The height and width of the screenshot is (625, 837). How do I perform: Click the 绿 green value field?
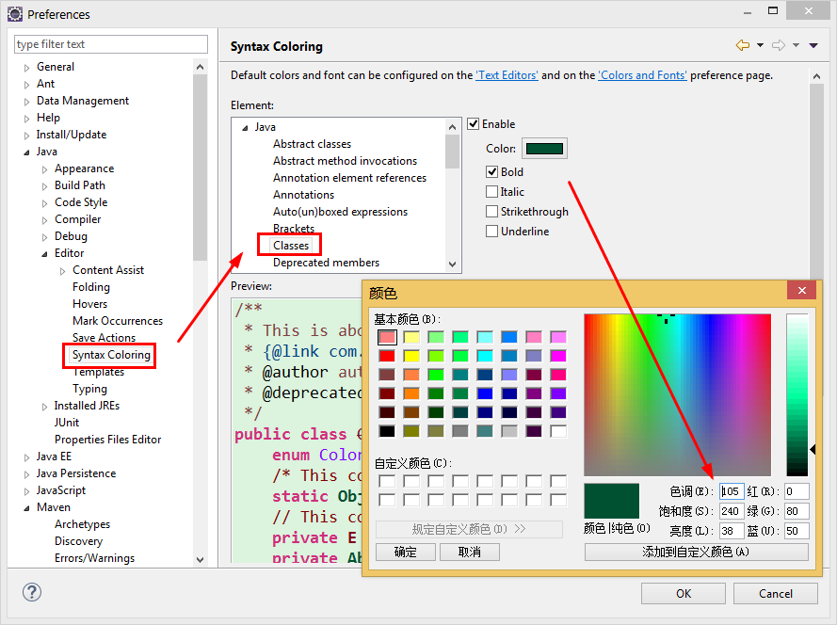click(x=797, y=511)
